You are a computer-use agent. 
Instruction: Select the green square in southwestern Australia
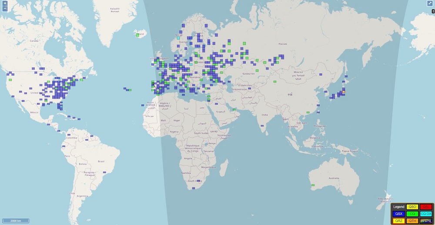[312, 185]
